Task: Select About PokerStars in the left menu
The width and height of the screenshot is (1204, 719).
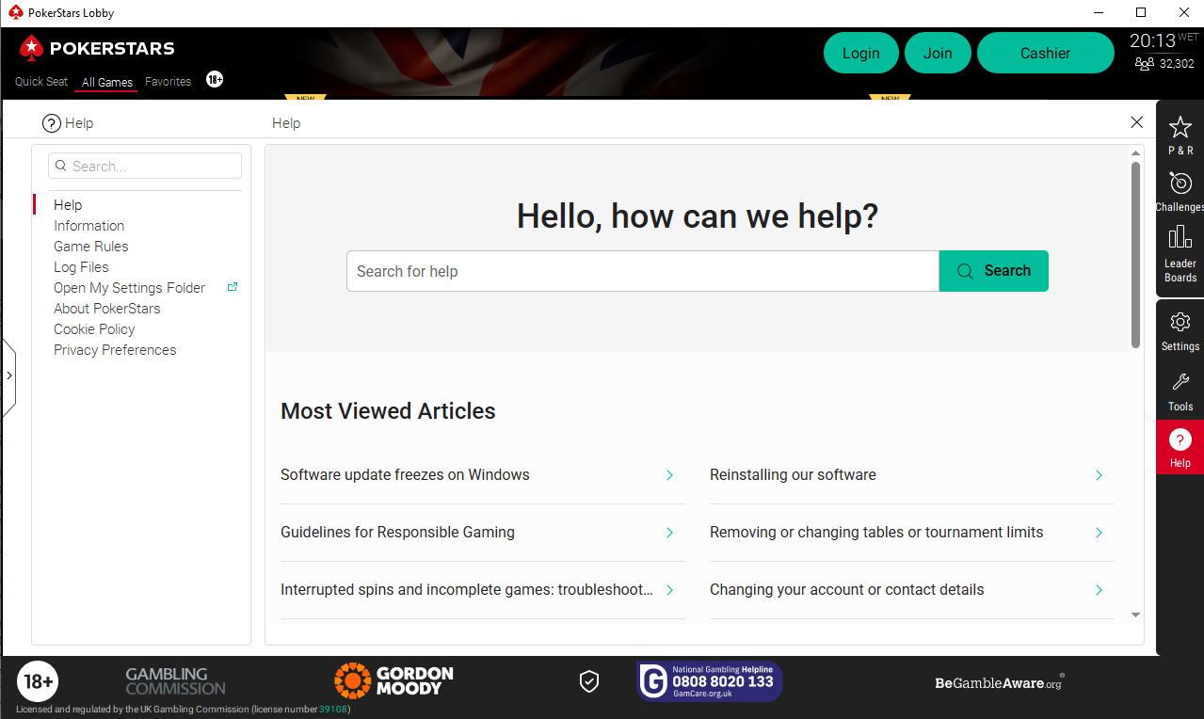Action: [x=107, y=309]
